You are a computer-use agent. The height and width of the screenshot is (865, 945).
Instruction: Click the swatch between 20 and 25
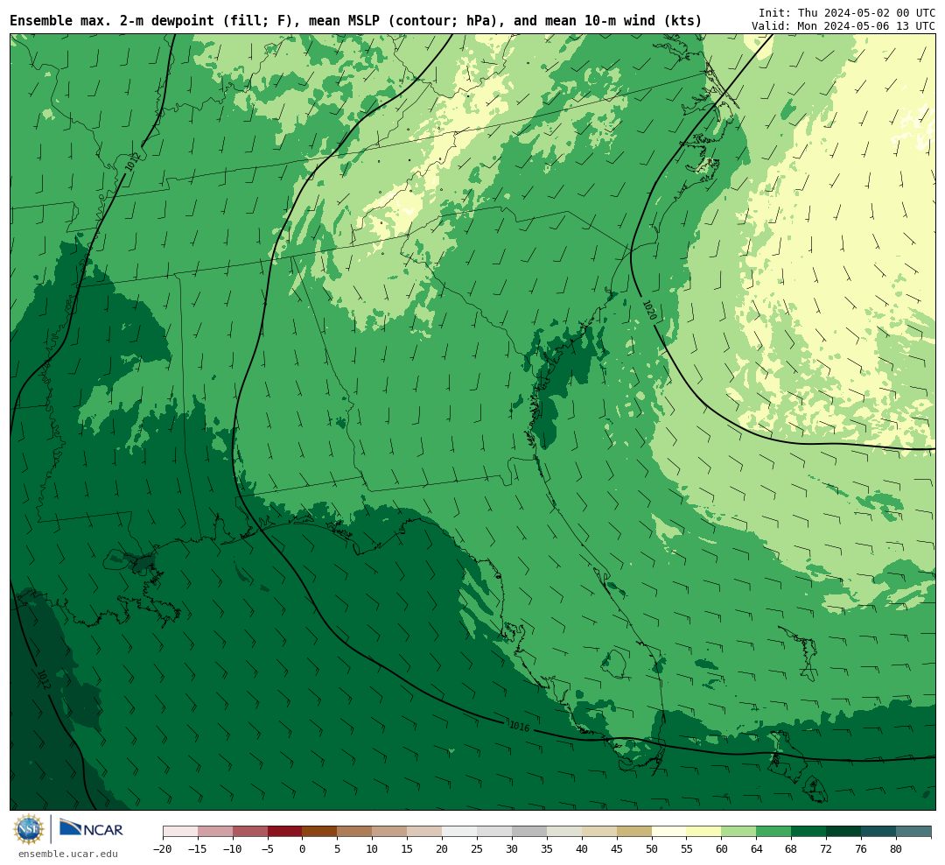[459, 832]
